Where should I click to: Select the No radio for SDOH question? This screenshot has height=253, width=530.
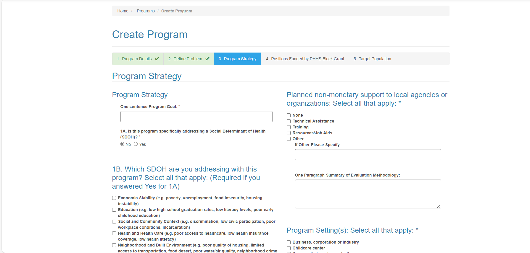(x=122, y=144)
